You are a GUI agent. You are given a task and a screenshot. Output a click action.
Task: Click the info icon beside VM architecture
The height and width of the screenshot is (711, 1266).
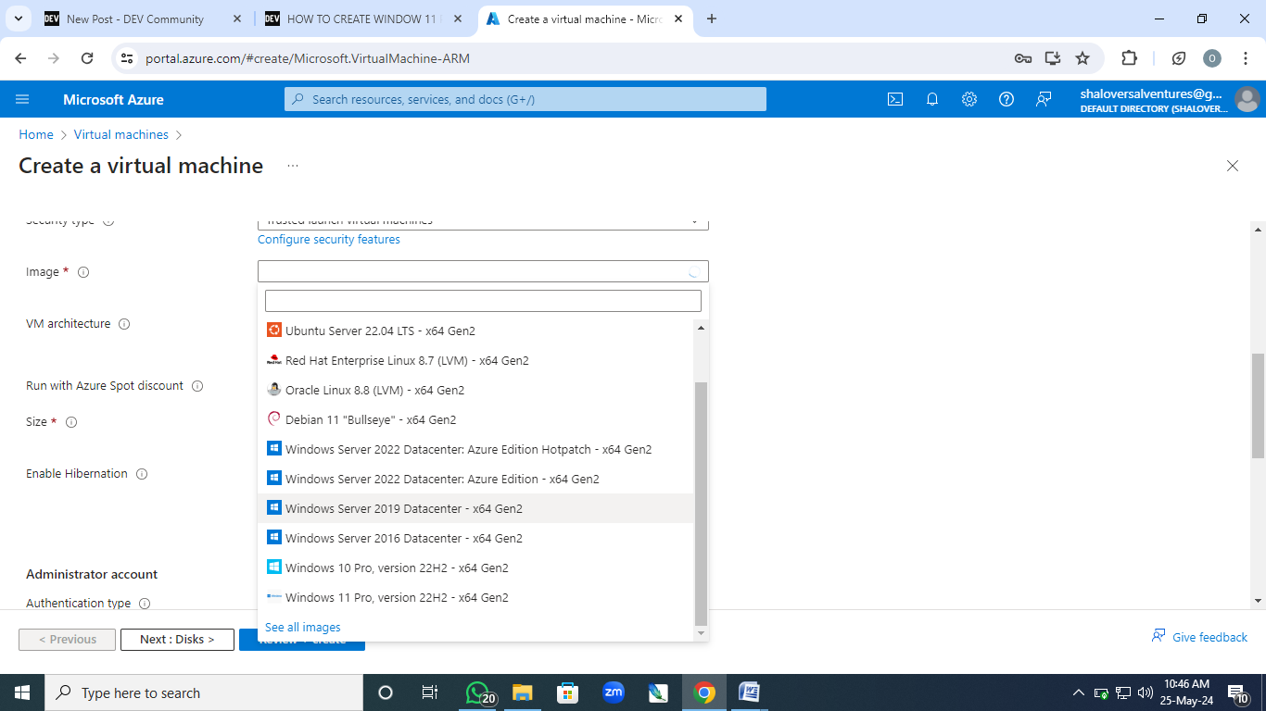[124, 324]
